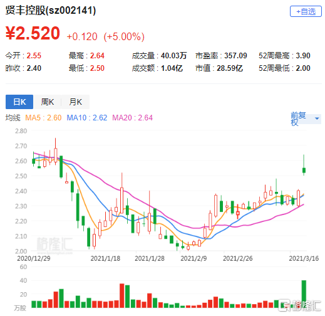325x316 pixels.
Task: Click the 52周最低 value 2.00
Action: (x=303, y=68)
